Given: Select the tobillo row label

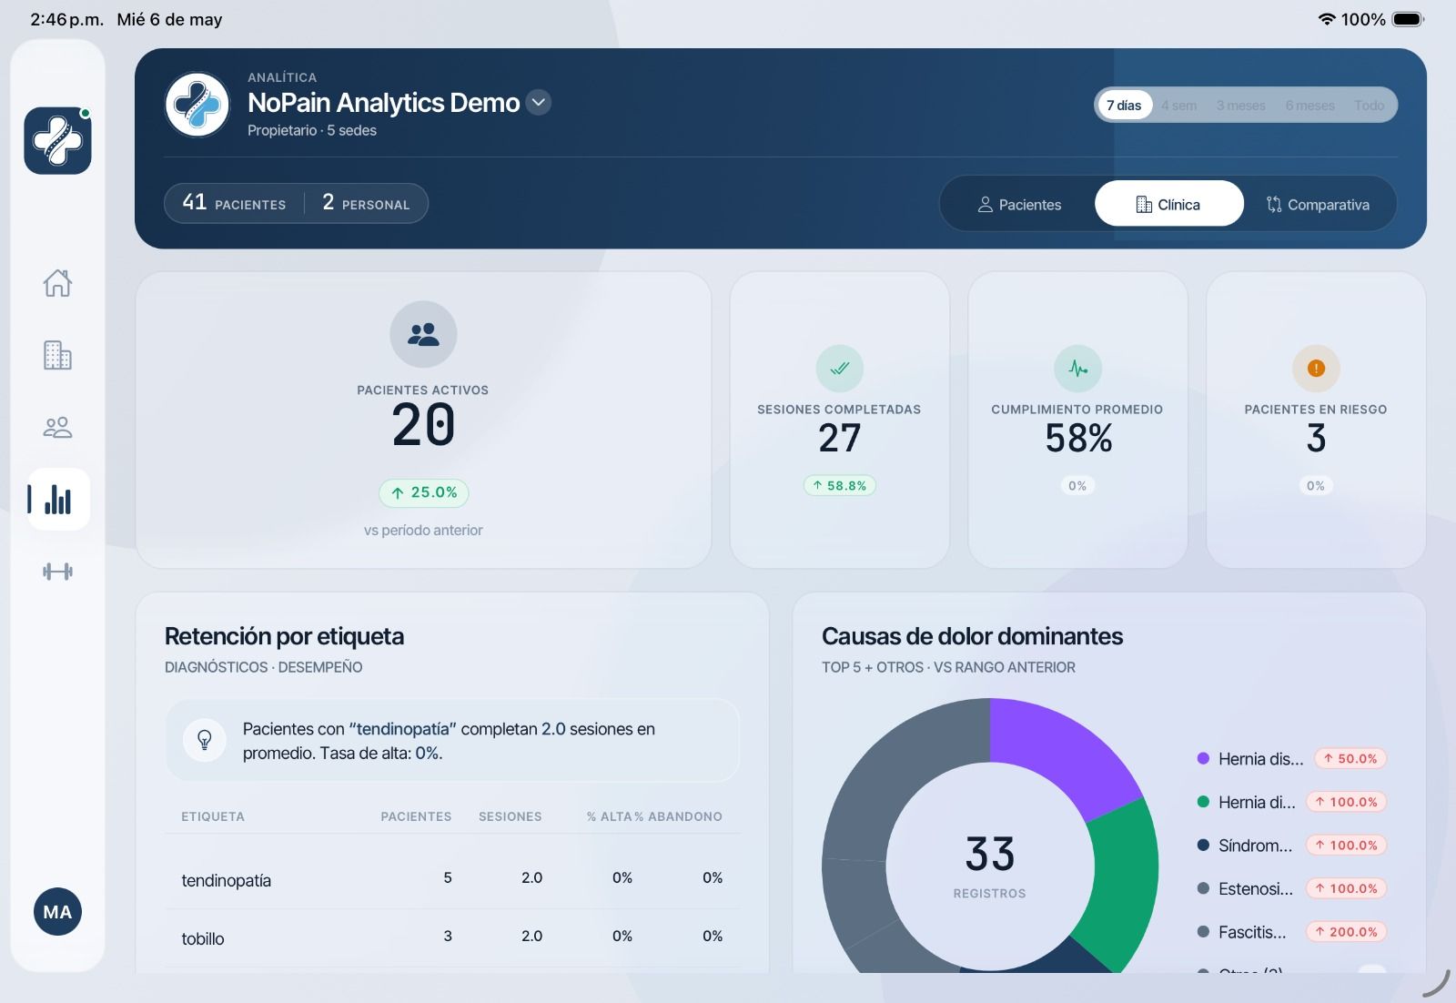Looking at the screenshot, I should pos(203,938).
